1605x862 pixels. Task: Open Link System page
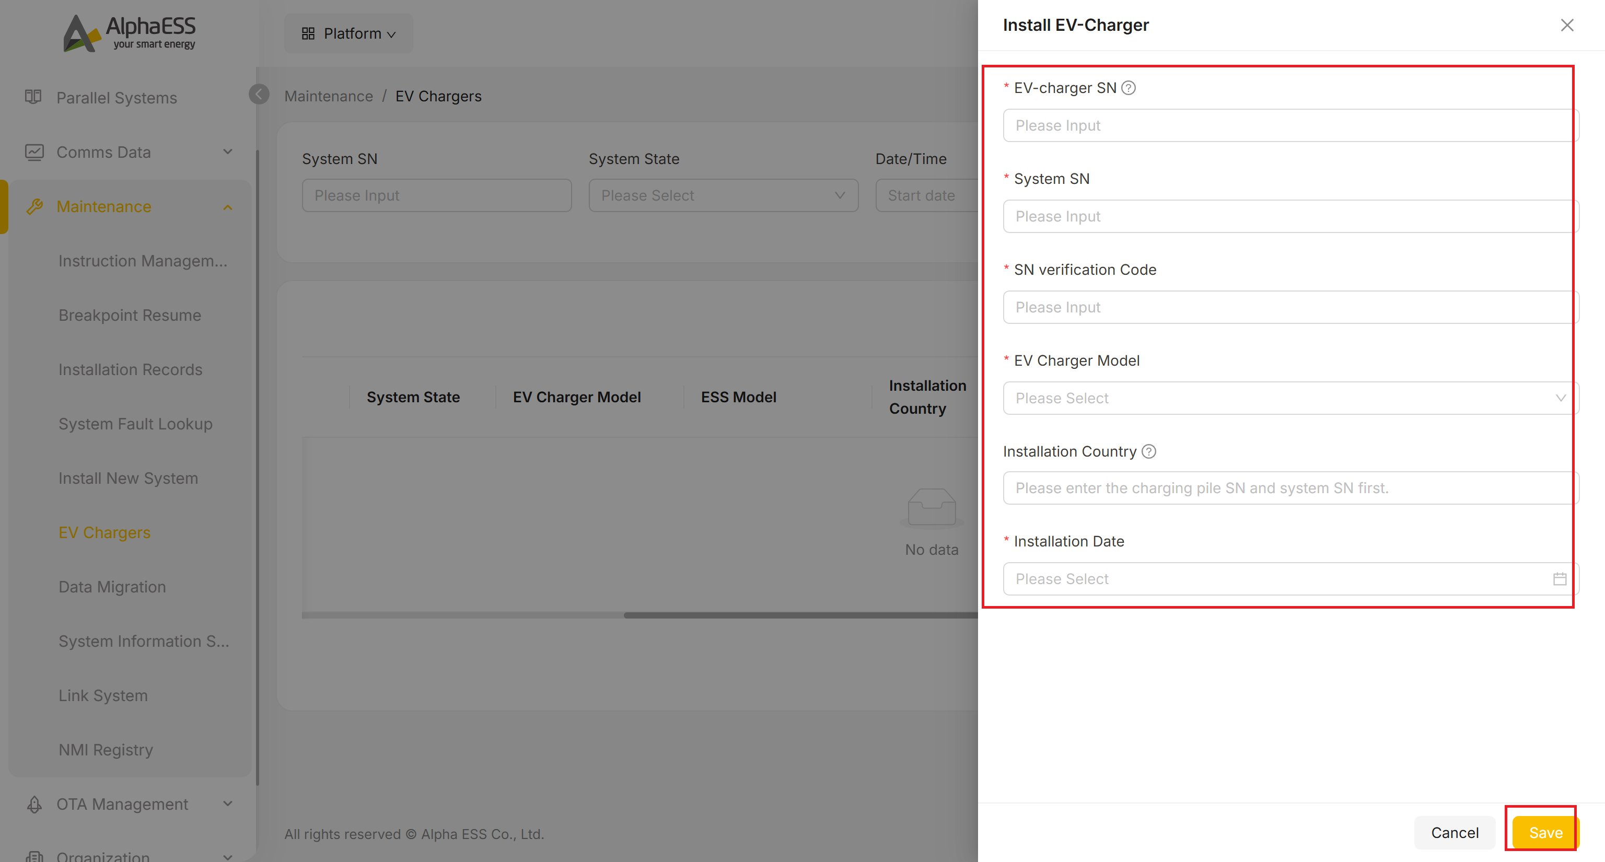(103, 696)
